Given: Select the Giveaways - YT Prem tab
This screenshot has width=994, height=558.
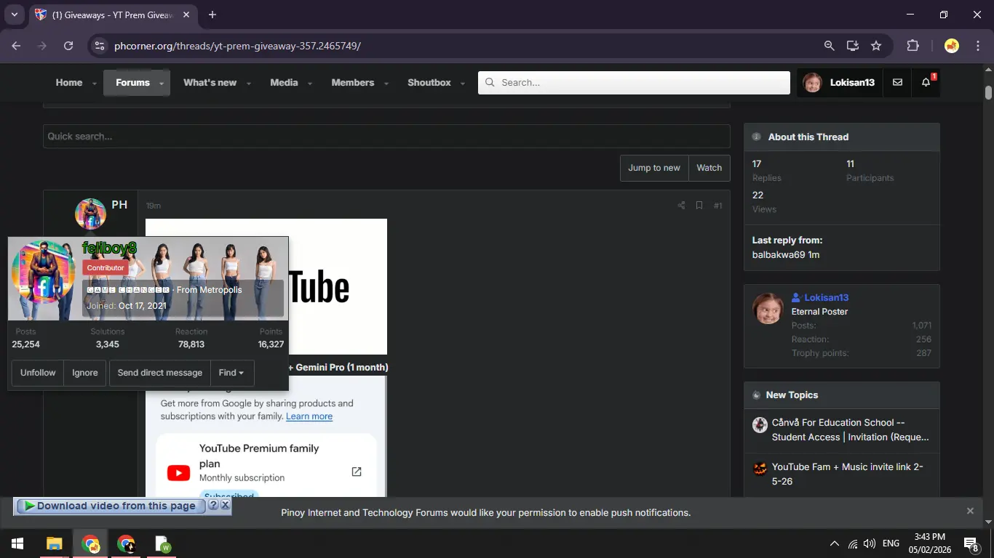Looking at the screenshot, I should 114,15.
